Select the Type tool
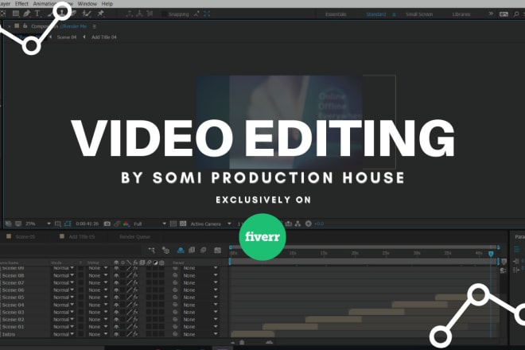This screenshot has width=525, height=350. pyautogui.click(x=37, y=14)
